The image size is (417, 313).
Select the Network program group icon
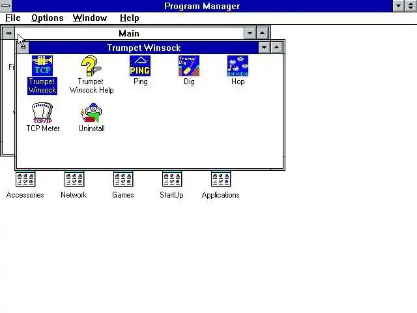point(74,179)
